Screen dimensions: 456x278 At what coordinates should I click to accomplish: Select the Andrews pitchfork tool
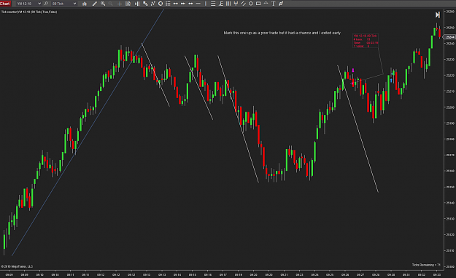click(236, 4)
